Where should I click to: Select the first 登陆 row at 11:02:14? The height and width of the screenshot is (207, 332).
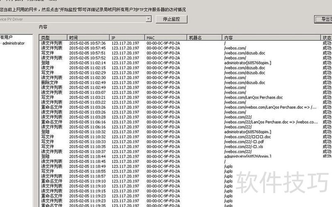coord(124,63)
